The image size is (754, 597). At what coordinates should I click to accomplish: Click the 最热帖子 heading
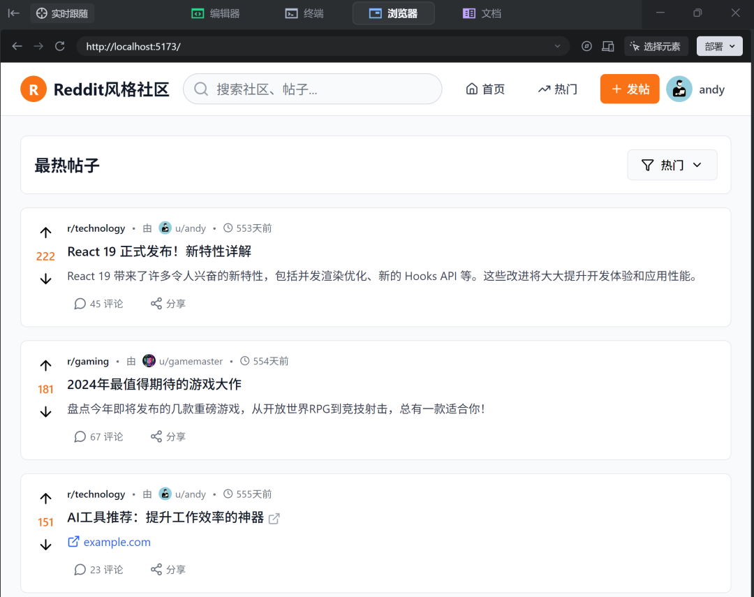pyautogui.click(x=67, y=165)
